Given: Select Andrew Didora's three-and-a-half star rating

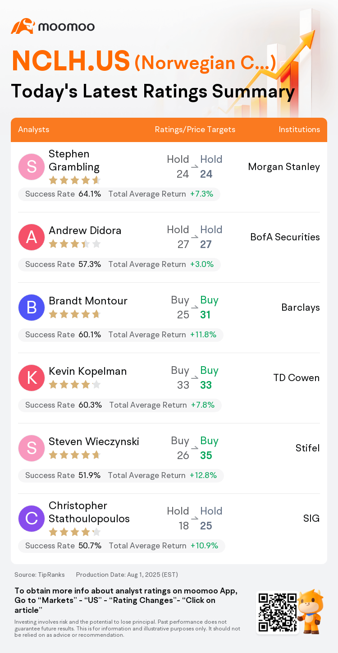Looking at the screenshot, I should pos(74,244).
